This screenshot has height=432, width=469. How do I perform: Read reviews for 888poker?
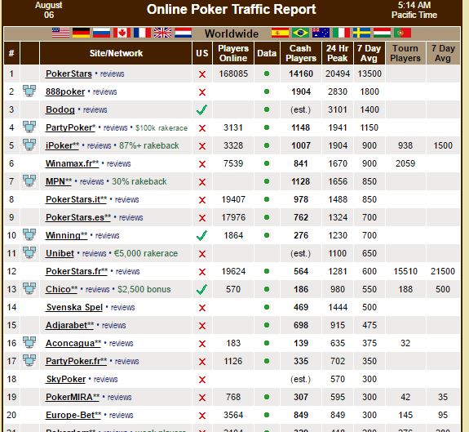pyautogui.click(x=105, y=92)
